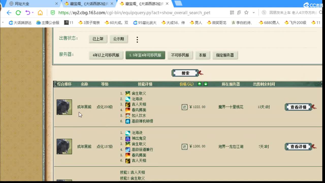Click 如人饮水 skill icon
Screen dimensions: 325x183
128,116
